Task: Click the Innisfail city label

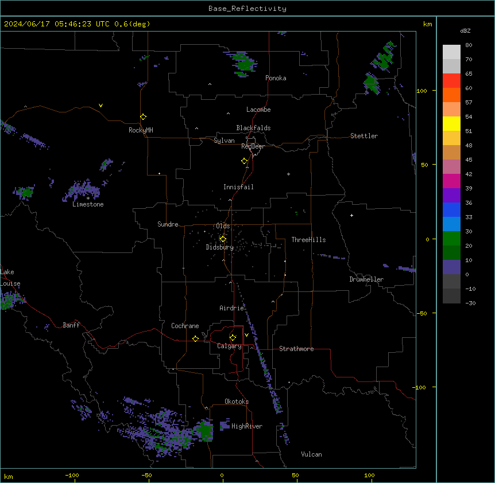Action: coord(238,187)
